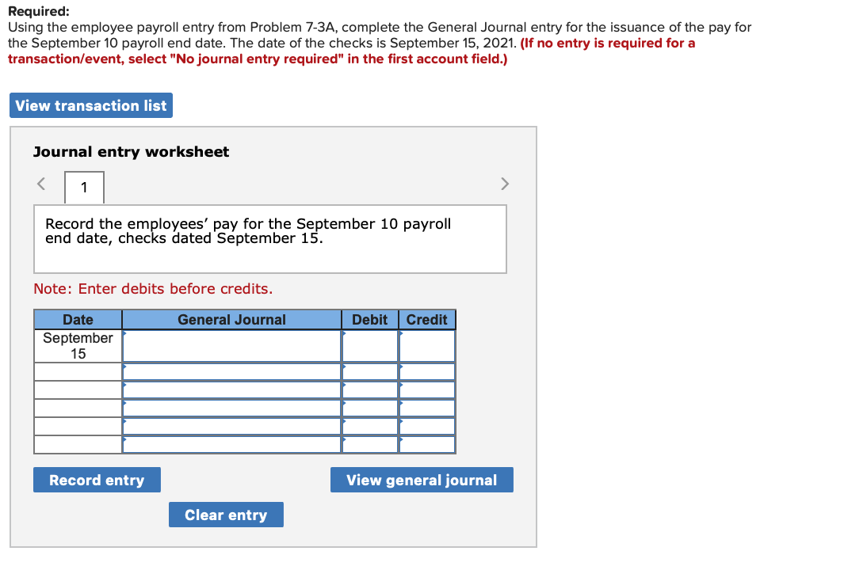Click the Debit field in first row

click(x=369, y=345)
